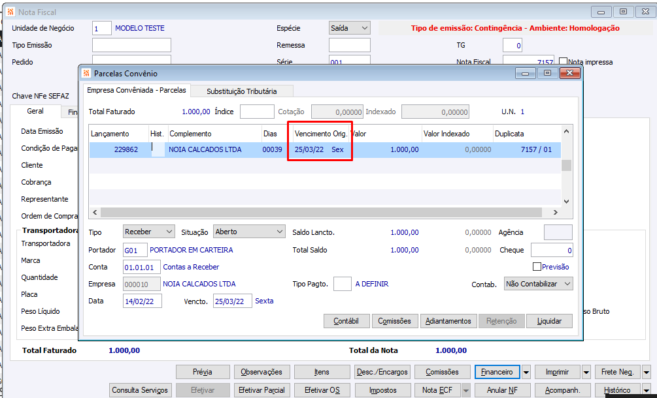Click the Nota Fiscal window title icon
This screenshot has width=657, height=398.
click(x=10, y=12)
